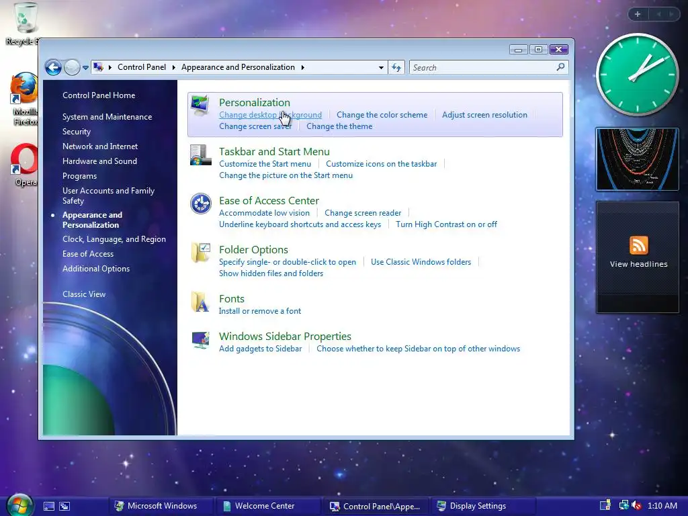Viewport: 688px width, 516px height.
Task: Click Switch between windows in Quick Launch
Action: [x=64, y=507]
